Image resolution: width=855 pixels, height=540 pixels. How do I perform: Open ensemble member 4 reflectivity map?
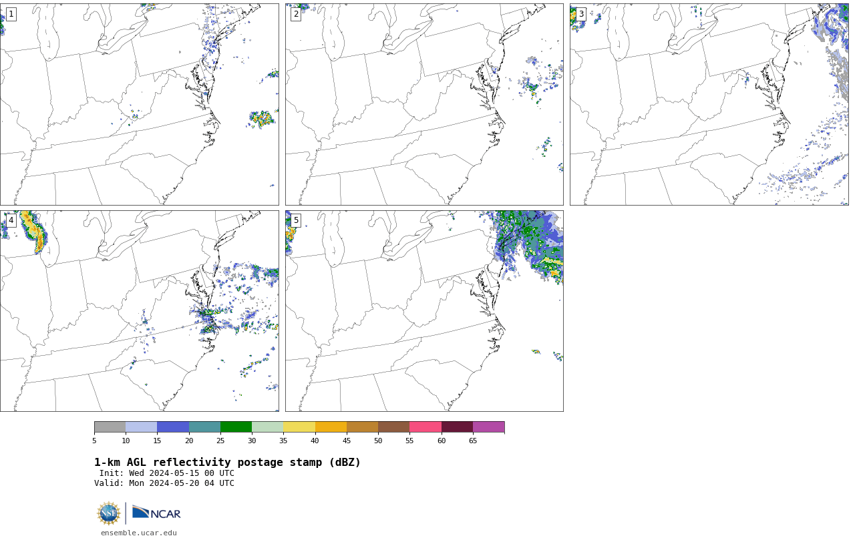point(140,311)
